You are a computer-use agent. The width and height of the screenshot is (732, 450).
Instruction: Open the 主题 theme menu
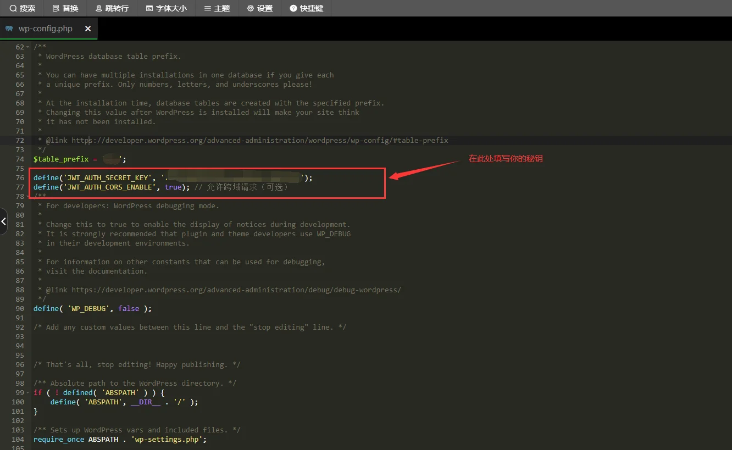coord(217,8)
